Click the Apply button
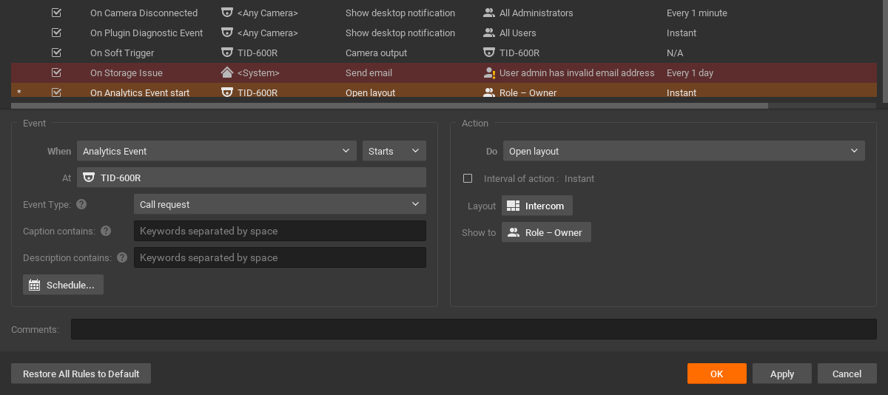This screenshot has height=395, width=888. pyautogui.click(x=782, y=374)
